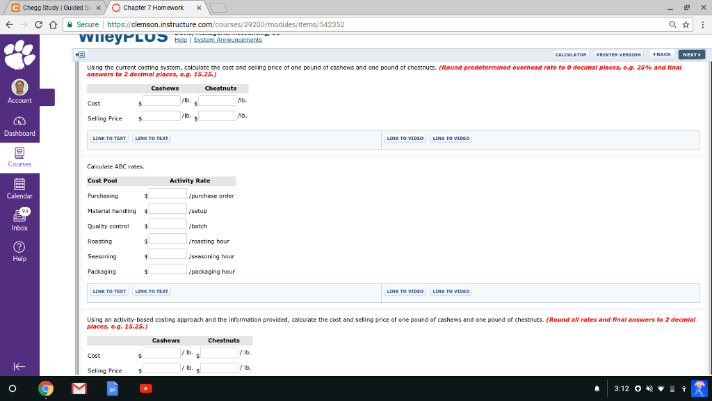Click the ABC Chestnuts Cost field

[220, 353]
